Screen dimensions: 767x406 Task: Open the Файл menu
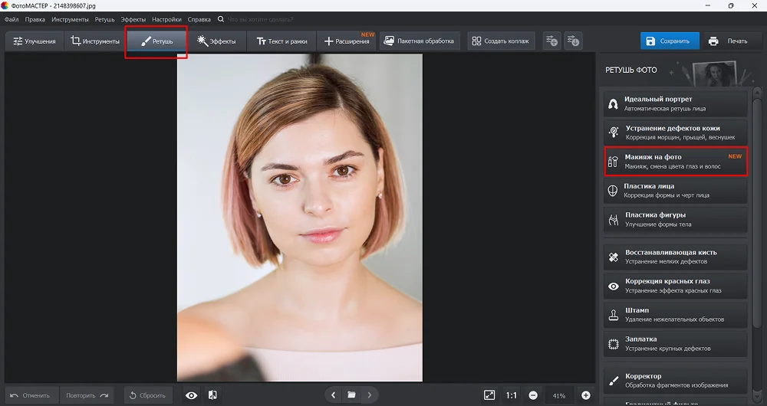pyautogui.click(x=12, y=20)
